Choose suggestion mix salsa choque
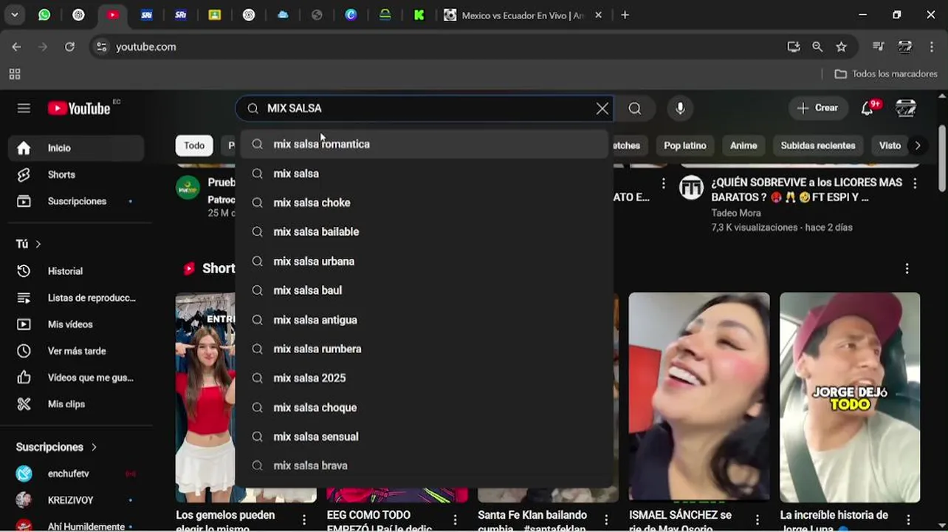This screenshot has width=948, height=532. coord(425,408)
